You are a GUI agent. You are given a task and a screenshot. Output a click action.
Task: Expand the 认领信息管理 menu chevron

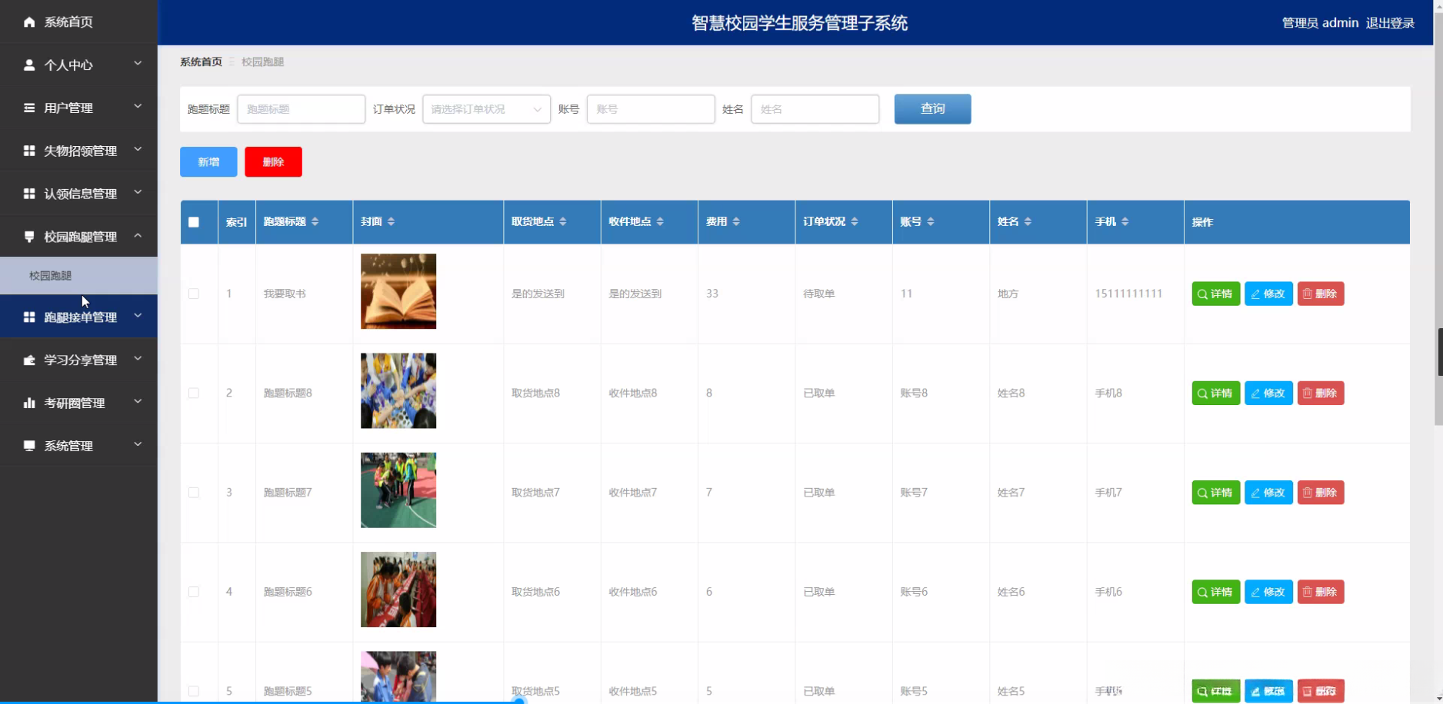[138, 193]
